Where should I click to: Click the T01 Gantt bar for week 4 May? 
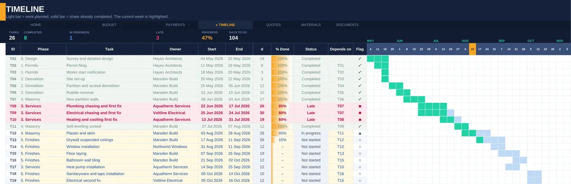[x=371, y=58]
